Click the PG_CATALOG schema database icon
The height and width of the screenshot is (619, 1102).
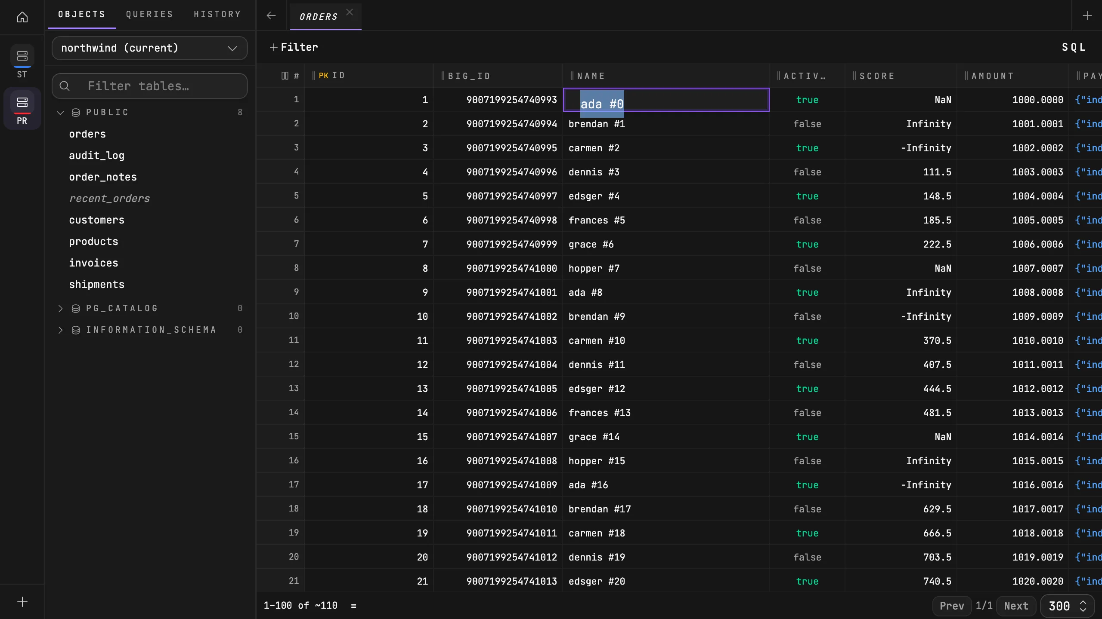[x=76, y=308]
